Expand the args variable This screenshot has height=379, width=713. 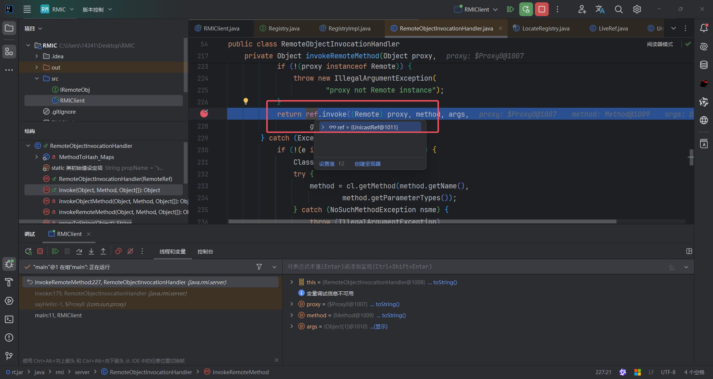click(292, 326)
